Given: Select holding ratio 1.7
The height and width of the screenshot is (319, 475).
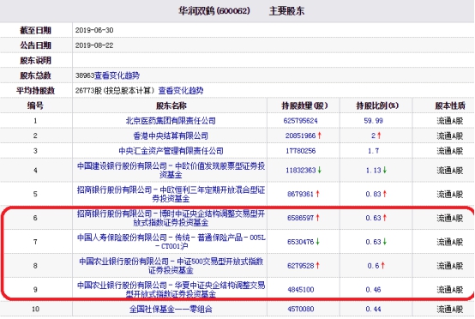Looking at the screenshot, I should [x=373, y=151].
